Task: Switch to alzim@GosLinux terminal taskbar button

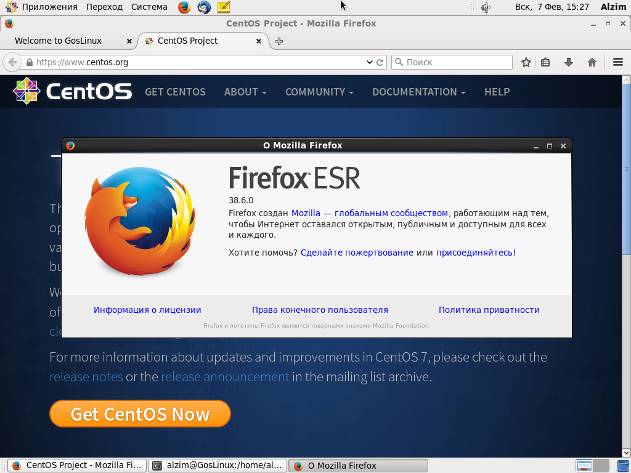Action: tap(218, 466)
